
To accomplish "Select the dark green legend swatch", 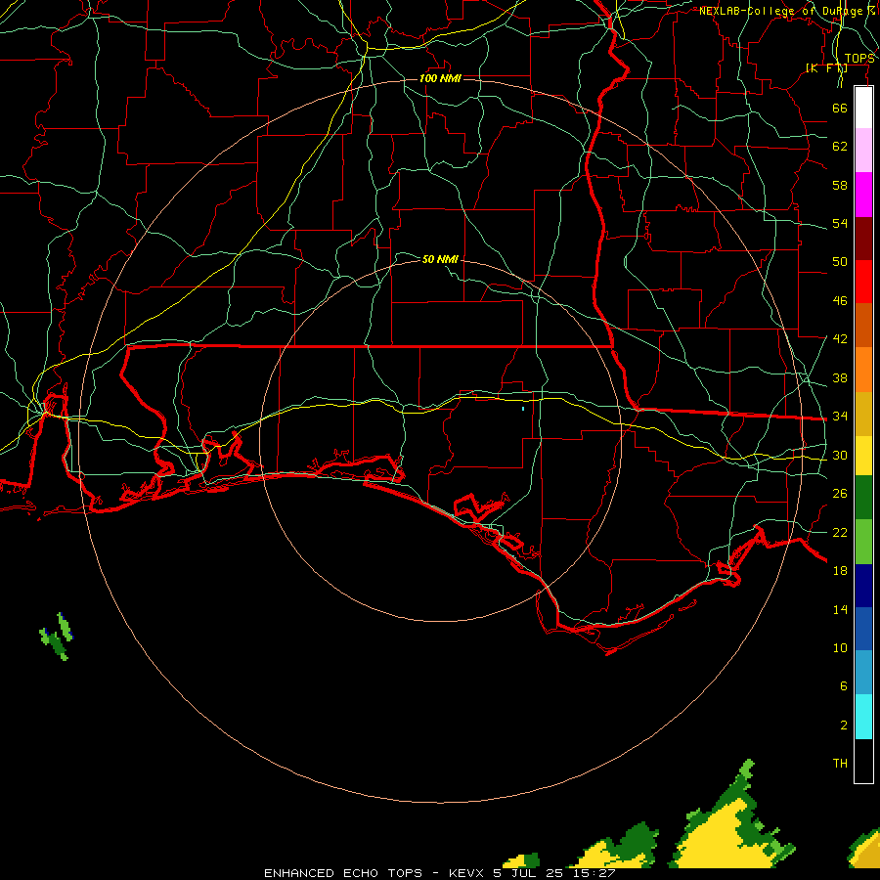I will (863, 498).
